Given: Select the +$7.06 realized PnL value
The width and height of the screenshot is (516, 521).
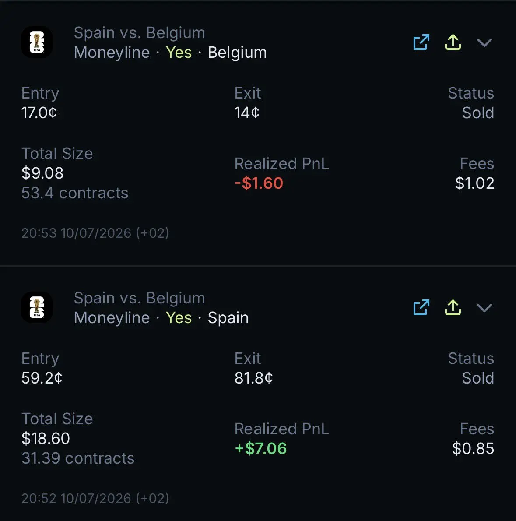Looking at the screenshot, I should coord(261,448).
